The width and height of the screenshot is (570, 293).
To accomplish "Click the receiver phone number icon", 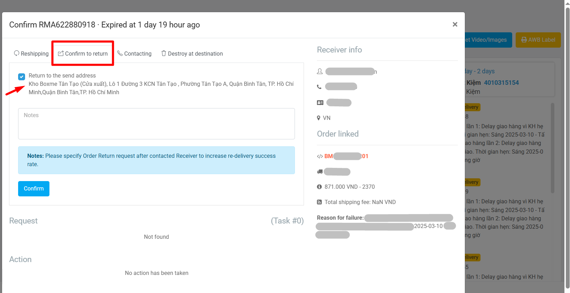I will pyautogui.click(x=319, y=87).
